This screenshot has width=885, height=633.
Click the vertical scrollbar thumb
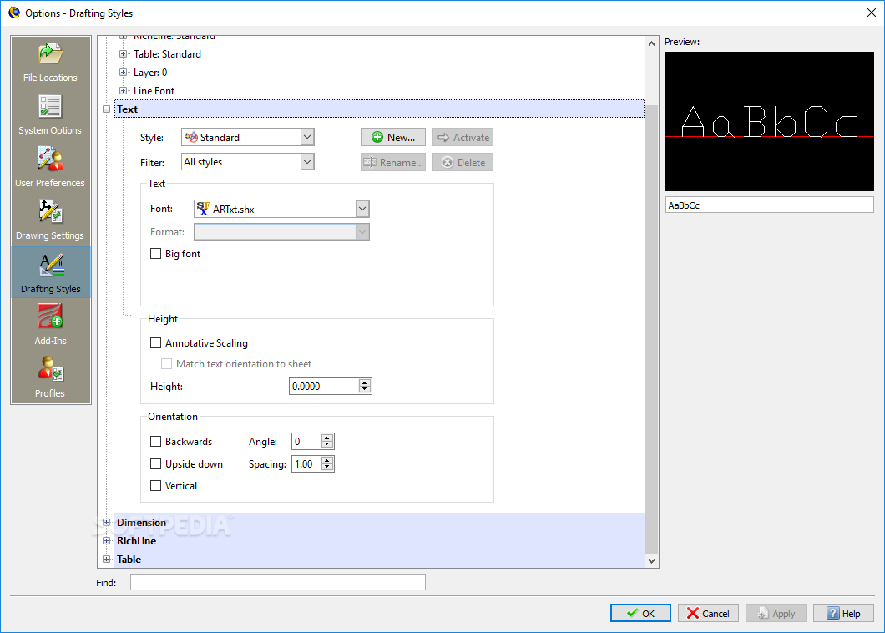[x=651, y=329]
